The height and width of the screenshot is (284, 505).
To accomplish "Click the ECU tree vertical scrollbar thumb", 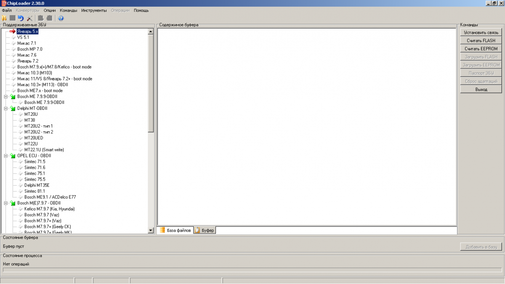I will [x=151, y=83].
